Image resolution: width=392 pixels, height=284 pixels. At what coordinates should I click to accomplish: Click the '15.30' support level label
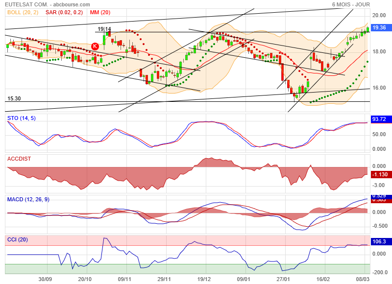point(14,98)
